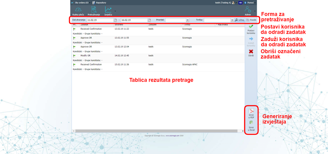Click the Učitaj load button

[240, 20]
